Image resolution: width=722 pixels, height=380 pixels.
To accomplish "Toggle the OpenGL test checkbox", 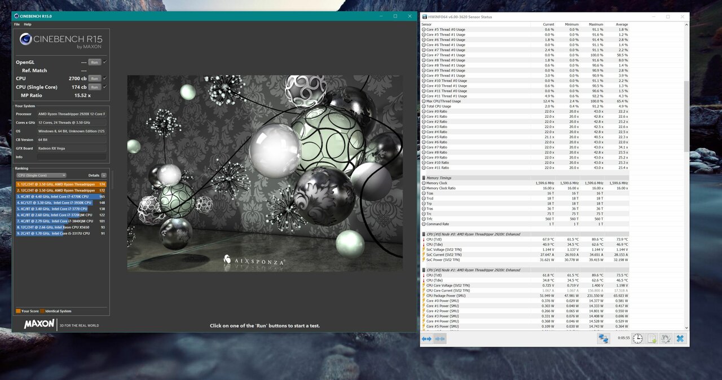I will point(105,62).
